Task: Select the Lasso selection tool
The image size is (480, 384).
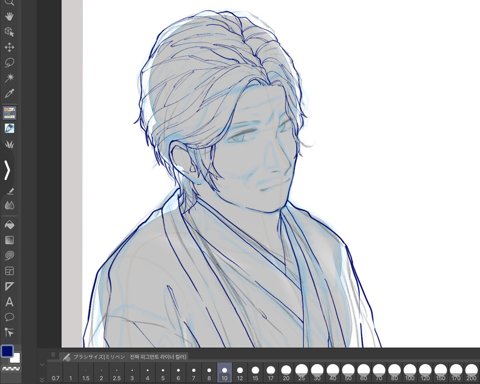Action: pyautogui.click(x=9, y=62)
